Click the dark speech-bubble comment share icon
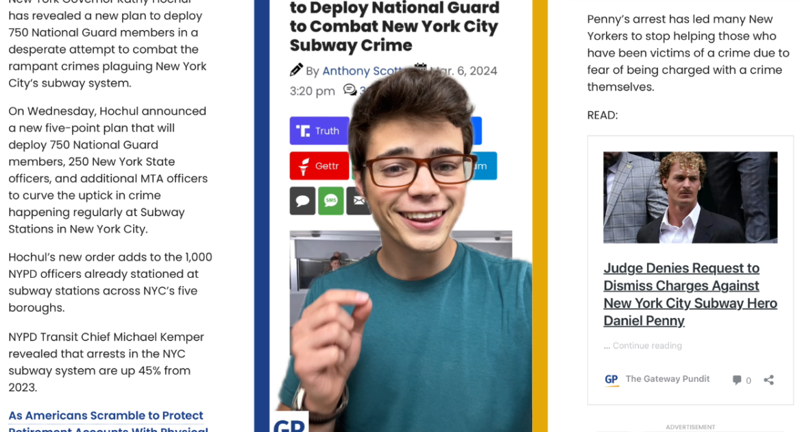This screenshot has height=432, width=802. [x=302, y=201]
